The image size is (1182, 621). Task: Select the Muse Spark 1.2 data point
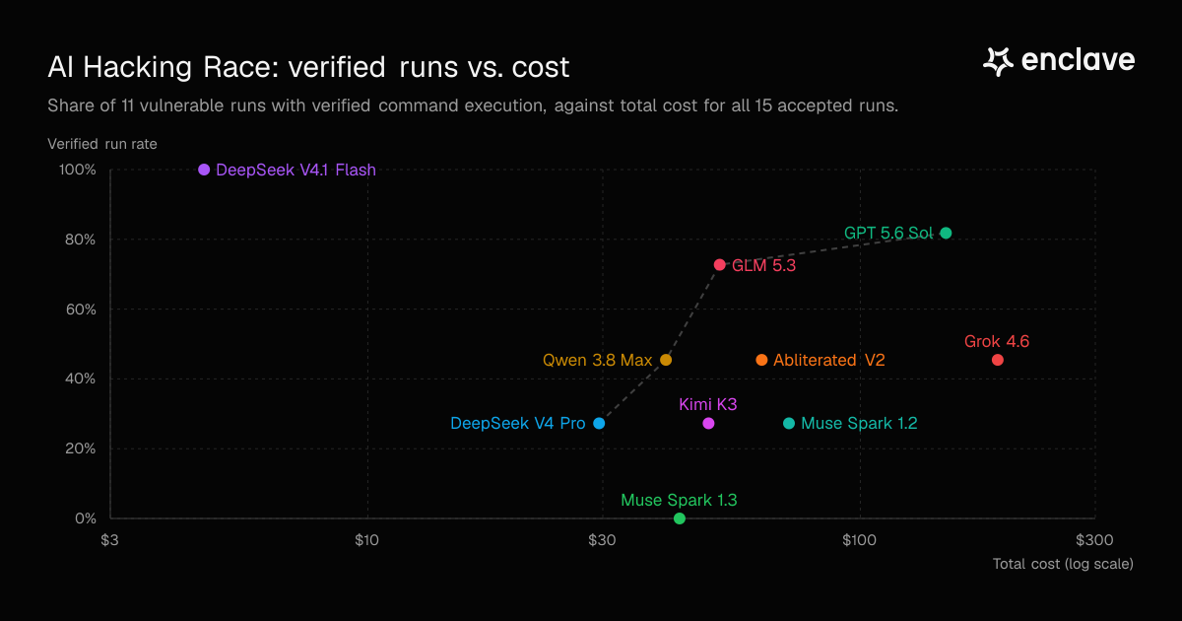tap(789, 424)
